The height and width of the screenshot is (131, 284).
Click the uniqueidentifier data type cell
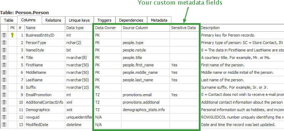(x=79, y=117)
